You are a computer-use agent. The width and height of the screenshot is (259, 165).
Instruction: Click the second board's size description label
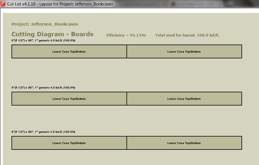tap(43, 88)
